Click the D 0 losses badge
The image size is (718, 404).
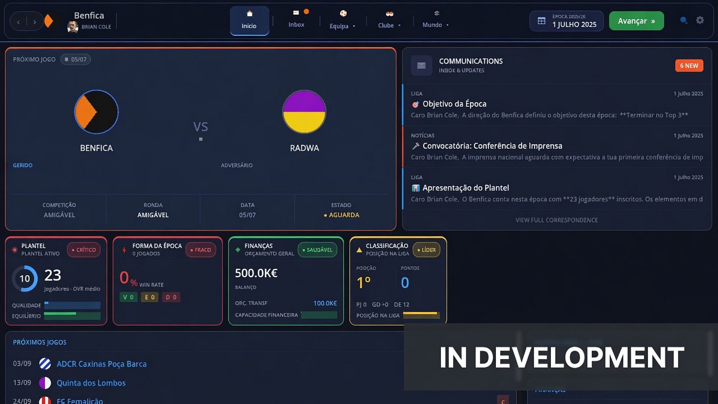(171, 297)
